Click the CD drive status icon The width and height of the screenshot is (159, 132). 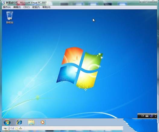pos(9,128)
